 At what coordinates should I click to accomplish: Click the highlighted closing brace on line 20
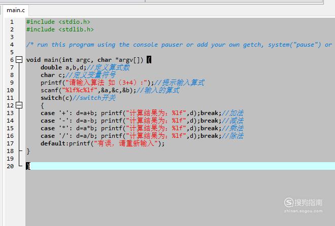(x=28, y=166)
